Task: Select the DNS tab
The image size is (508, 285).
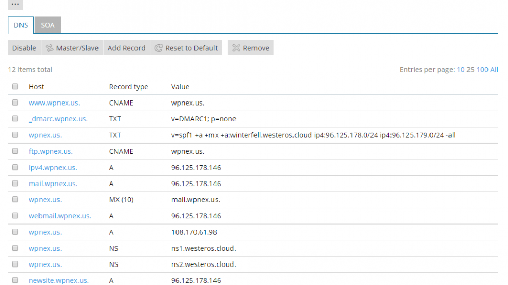Action: pos(21,25)
